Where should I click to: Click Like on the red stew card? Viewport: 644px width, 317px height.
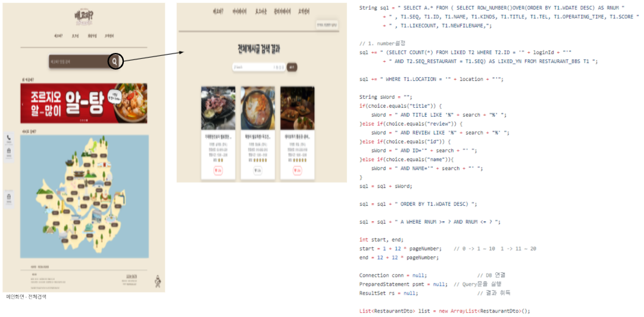point(258,171)
